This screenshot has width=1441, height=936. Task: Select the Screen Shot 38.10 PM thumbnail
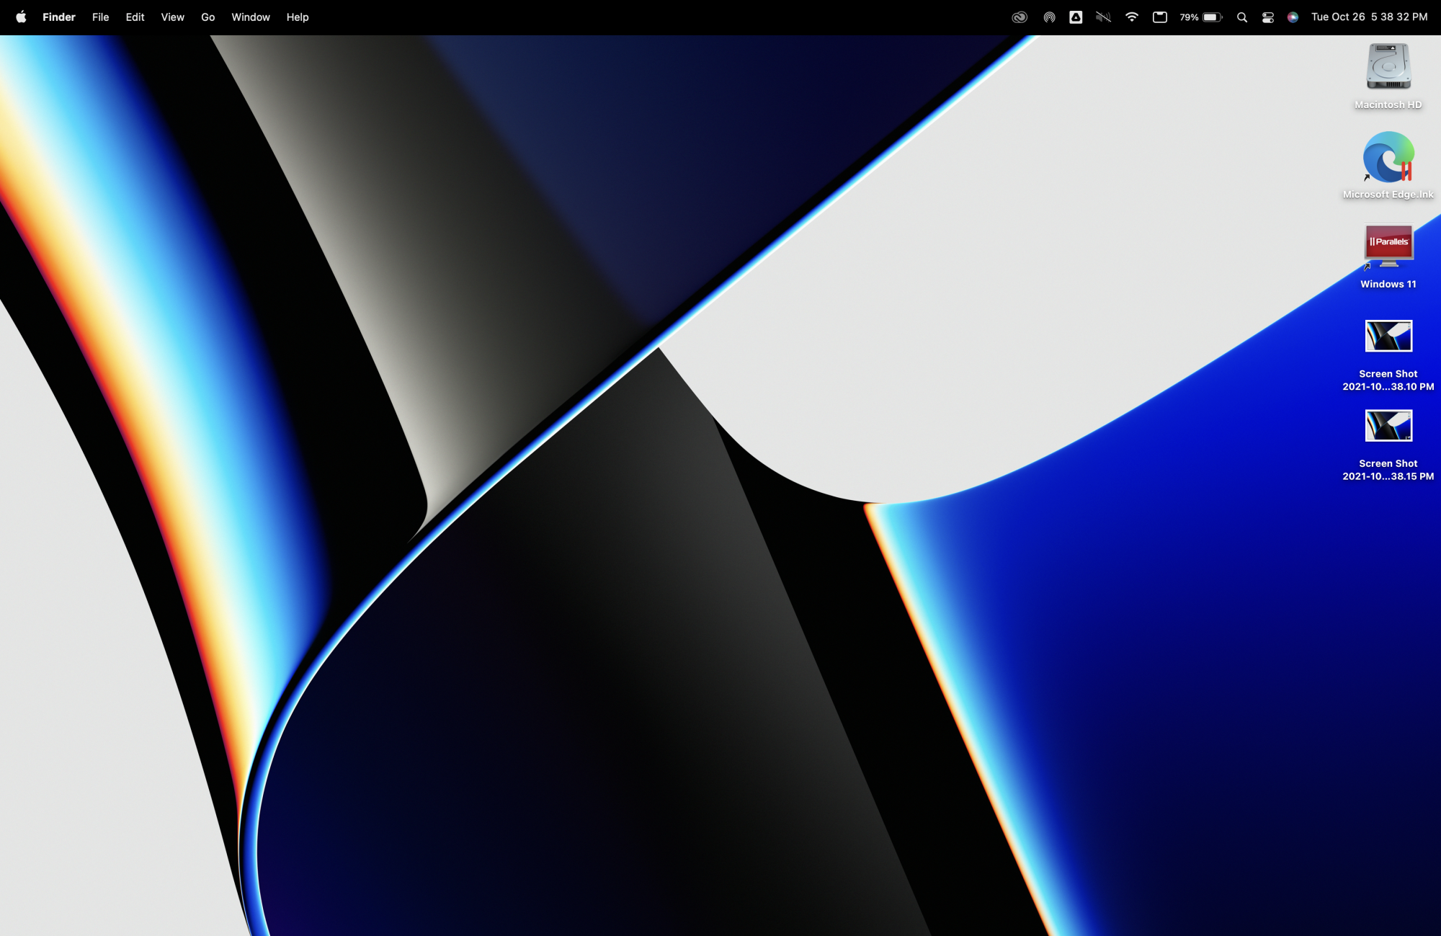(1388, 336)
